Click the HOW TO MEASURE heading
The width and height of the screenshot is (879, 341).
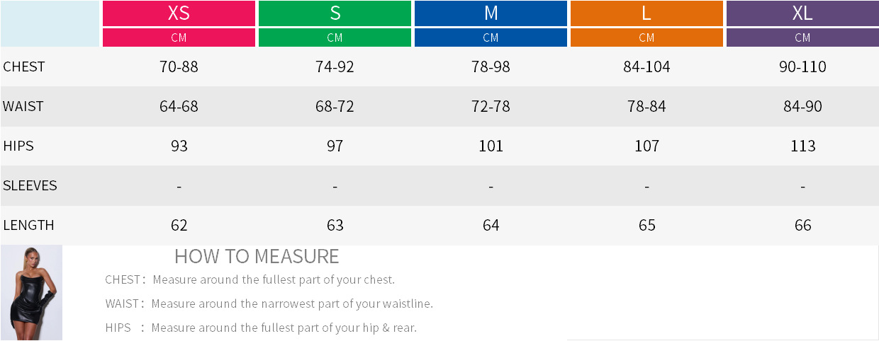pyautogui.click(x=257, y=256)
